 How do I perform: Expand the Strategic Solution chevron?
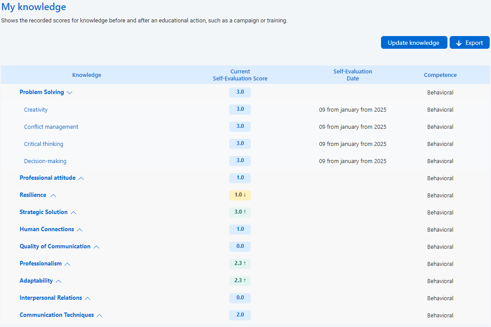click(73, 213)
